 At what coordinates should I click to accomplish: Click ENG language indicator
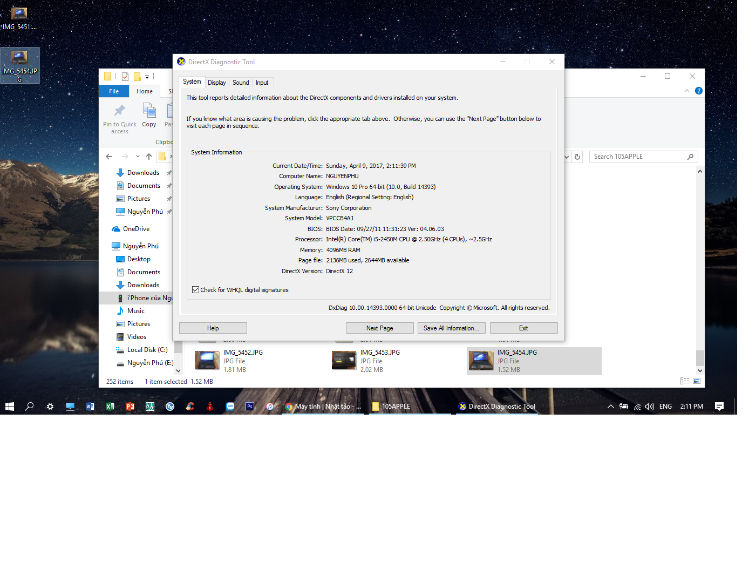point(665,407)
